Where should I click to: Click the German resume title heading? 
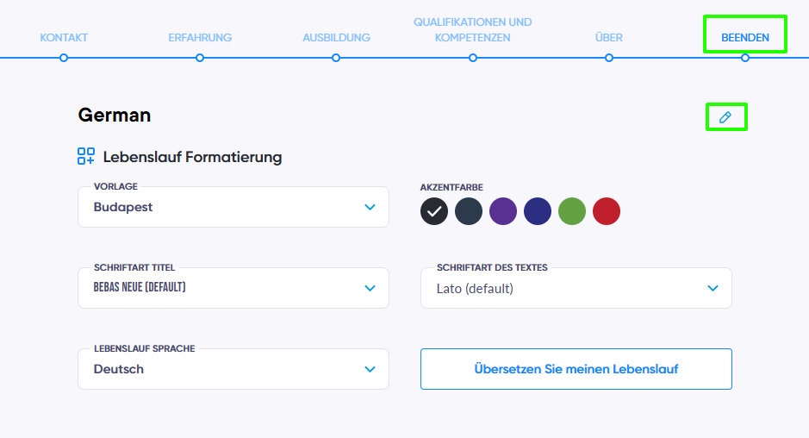[115, 115]
